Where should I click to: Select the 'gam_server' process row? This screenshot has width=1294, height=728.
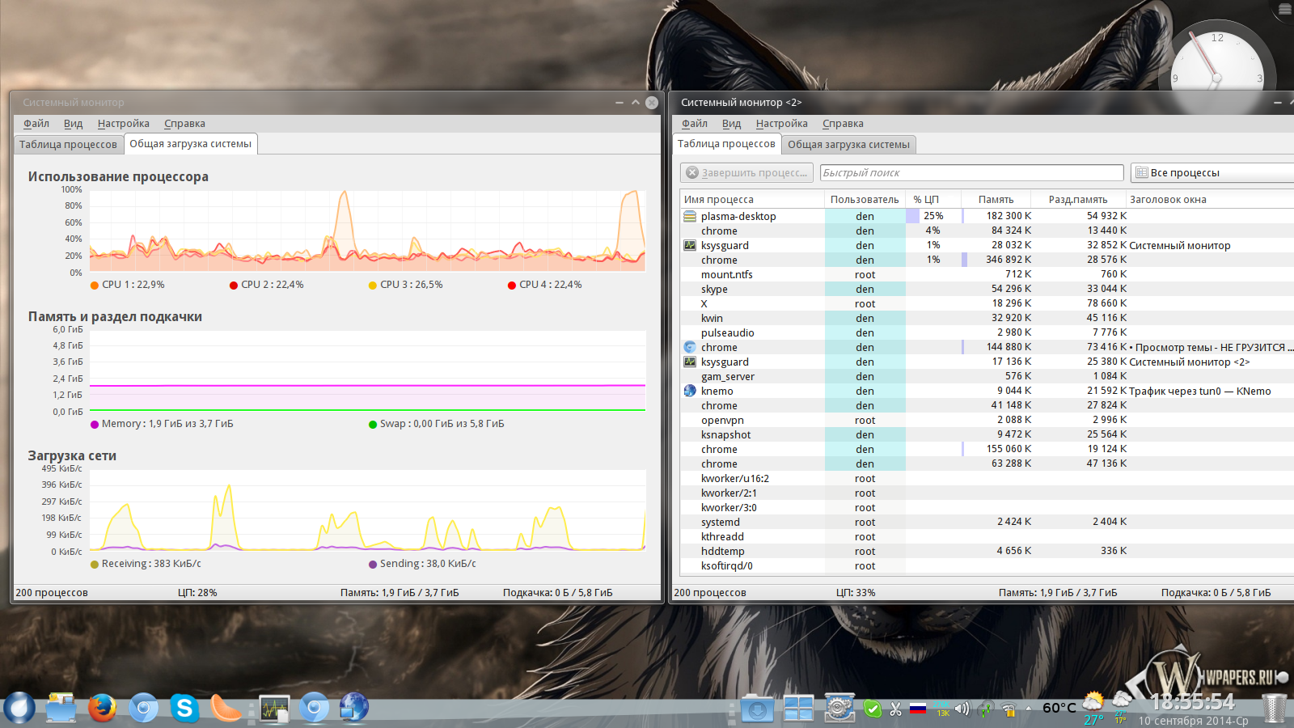[x=987, y=376]
